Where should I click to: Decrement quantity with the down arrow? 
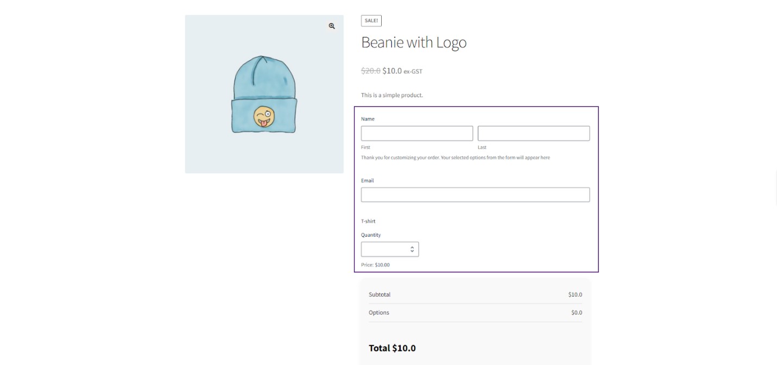(x=412, y=251)
